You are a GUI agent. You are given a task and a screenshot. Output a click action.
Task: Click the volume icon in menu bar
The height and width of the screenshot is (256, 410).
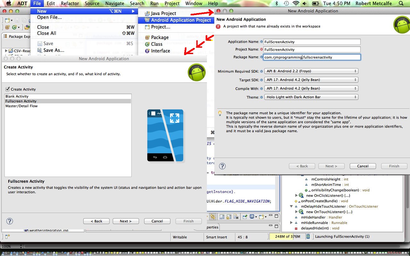[x=304, y=4]
